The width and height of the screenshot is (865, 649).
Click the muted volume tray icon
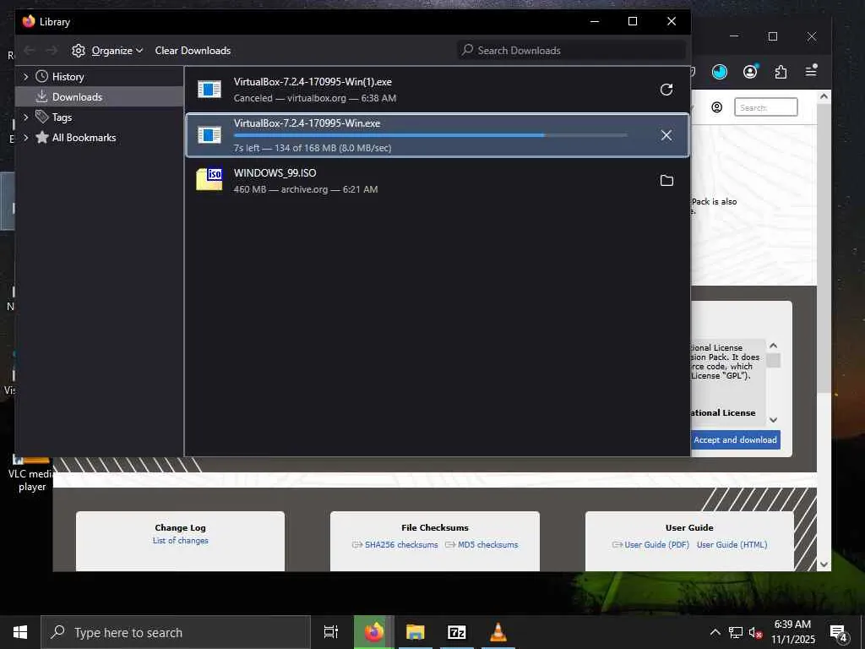[x=756, y=633]
